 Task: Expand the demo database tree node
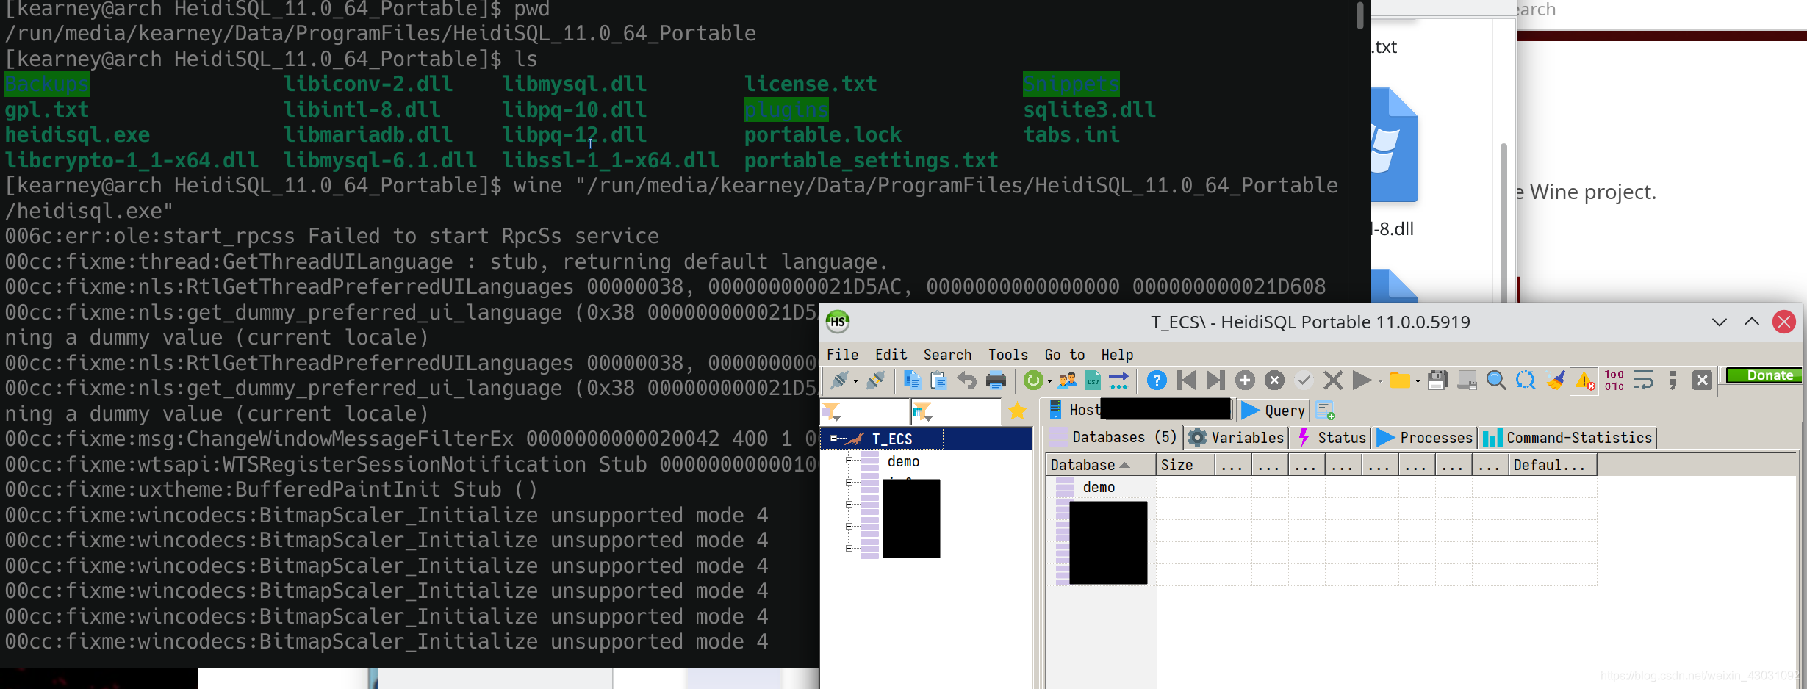click(849, 461)
